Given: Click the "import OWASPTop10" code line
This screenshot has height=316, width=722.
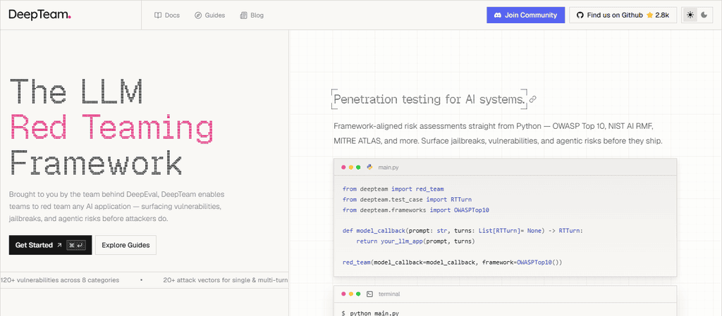Looking at the screenshot, I should pyautogui.click(x=416, y=210).
